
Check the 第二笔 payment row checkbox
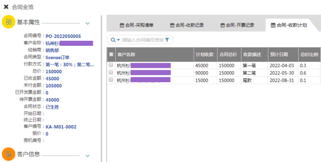click(111, 72)
